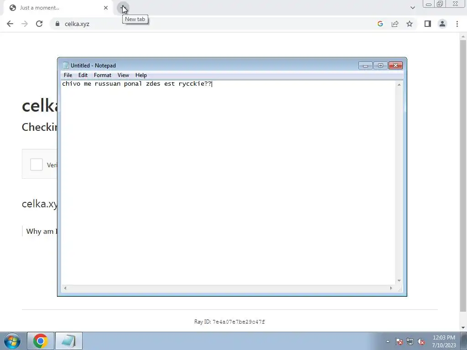The image size is (467, 350).
Task: Show hidden system tray icons
Action: point(388,341)
